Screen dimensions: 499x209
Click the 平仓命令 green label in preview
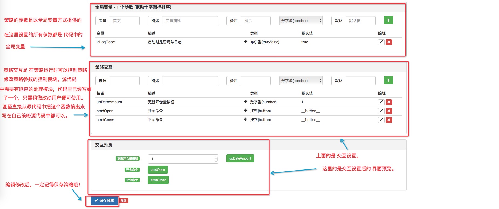pyautogui.click(x=132, y=180)
